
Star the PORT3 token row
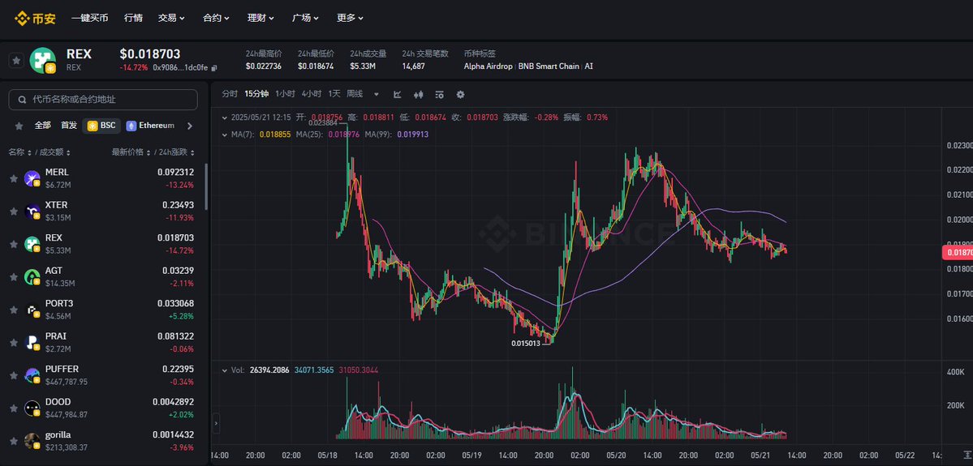[x=14, y=310]
